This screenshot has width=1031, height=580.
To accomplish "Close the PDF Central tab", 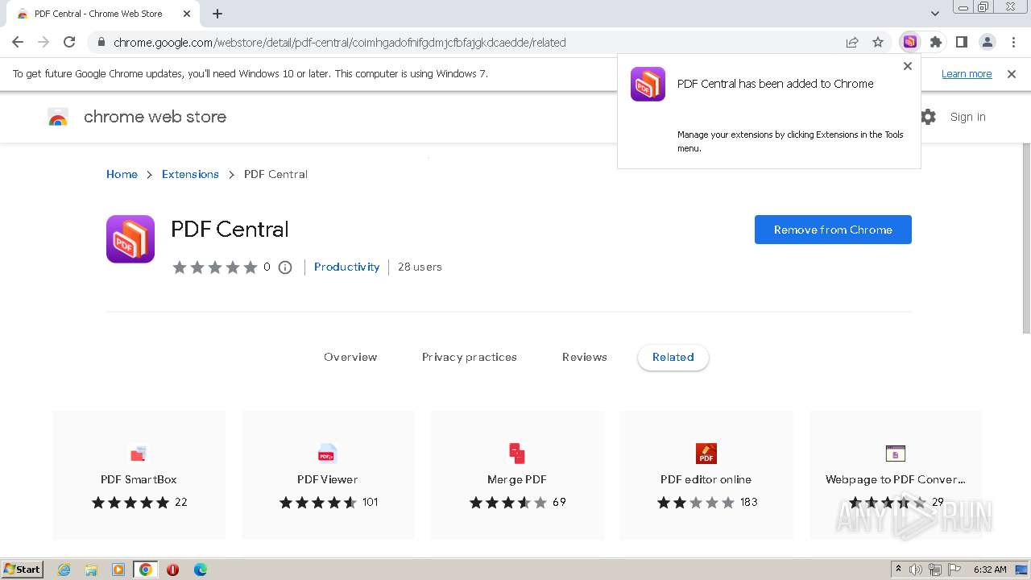I will pyautogui.click(x=187, y=14).
